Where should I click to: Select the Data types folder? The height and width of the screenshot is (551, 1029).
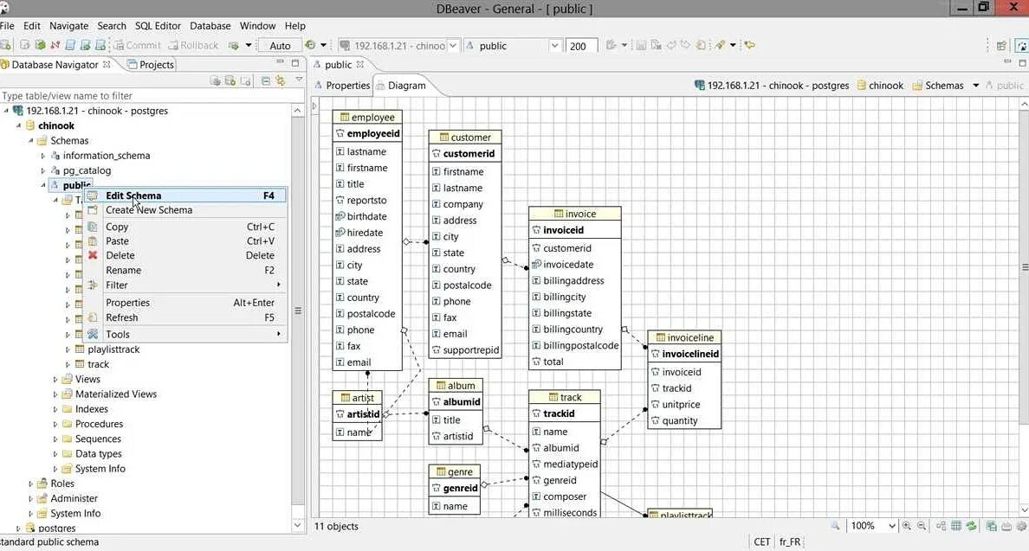pos(99,454)
